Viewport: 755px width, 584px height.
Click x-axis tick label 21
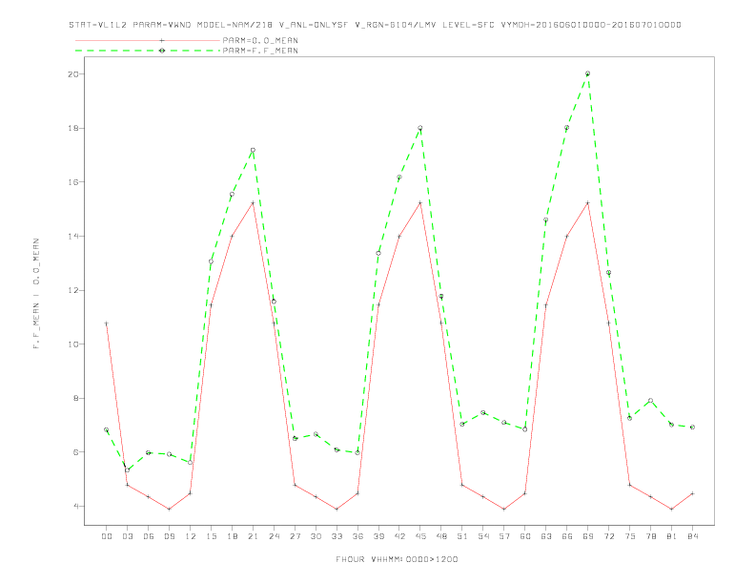tap(253, 536)
